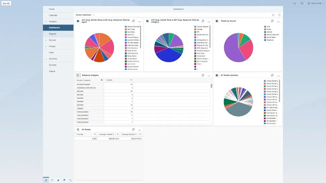
Task: Click the Tickets by Category table scrollbar
Action: point(211,86)
